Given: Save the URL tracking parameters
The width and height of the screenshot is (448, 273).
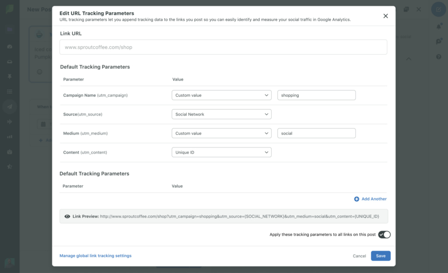Looking at the screenshot, I should coord(380,255).
